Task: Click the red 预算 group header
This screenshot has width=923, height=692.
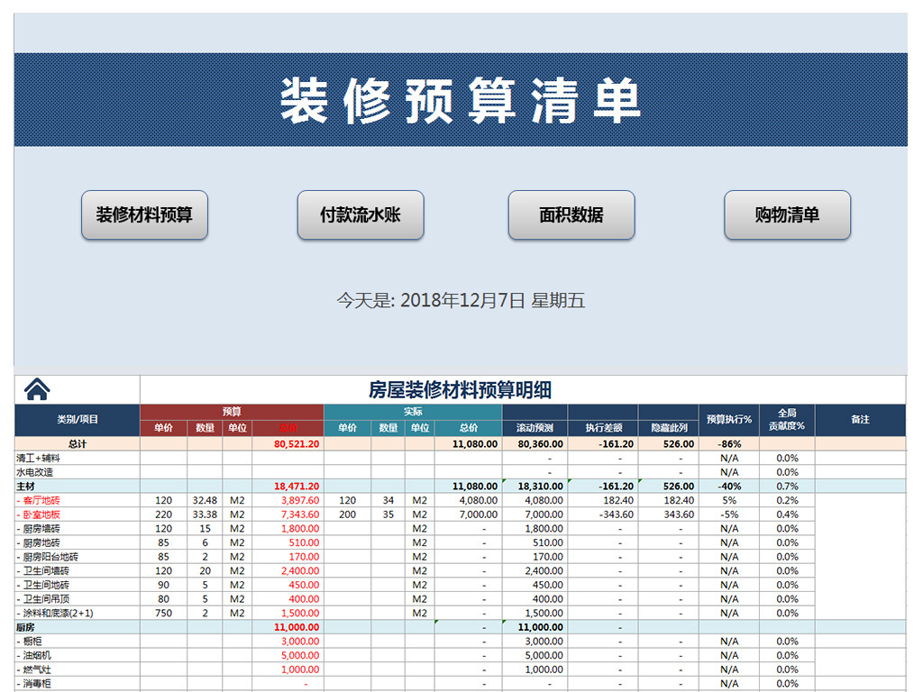Action: point(232,412)
